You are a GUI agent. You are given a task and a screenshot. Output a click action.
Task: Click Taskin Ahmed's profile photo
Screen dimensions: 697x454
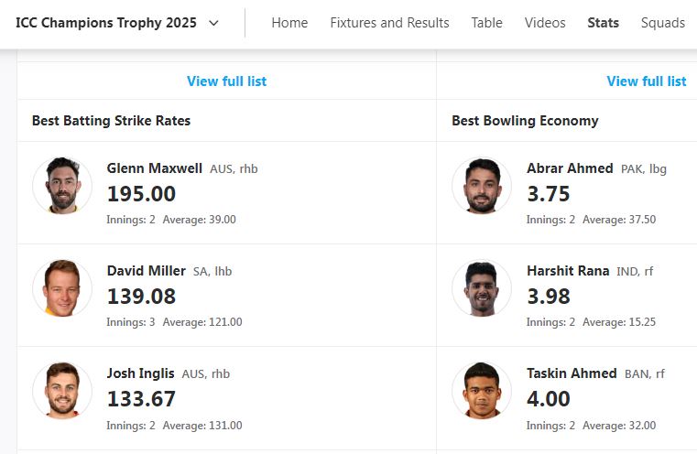pyautogui.click(x=482, y=392)
